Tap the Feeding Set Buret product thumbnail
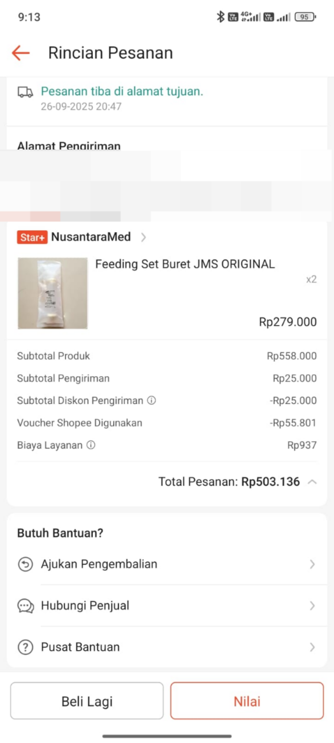The image size is (334, 743). 53,293
